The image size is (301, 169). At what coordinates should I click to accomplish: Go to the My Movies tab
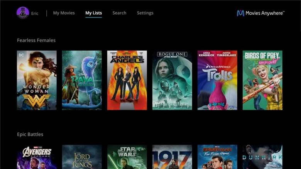(x=64, y=13)
